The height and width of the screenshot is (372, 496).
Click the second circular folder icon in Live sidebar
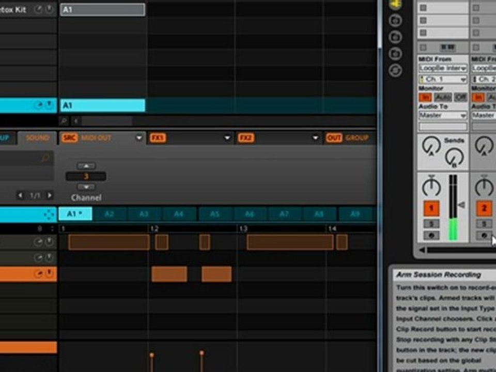pos(395,37)
